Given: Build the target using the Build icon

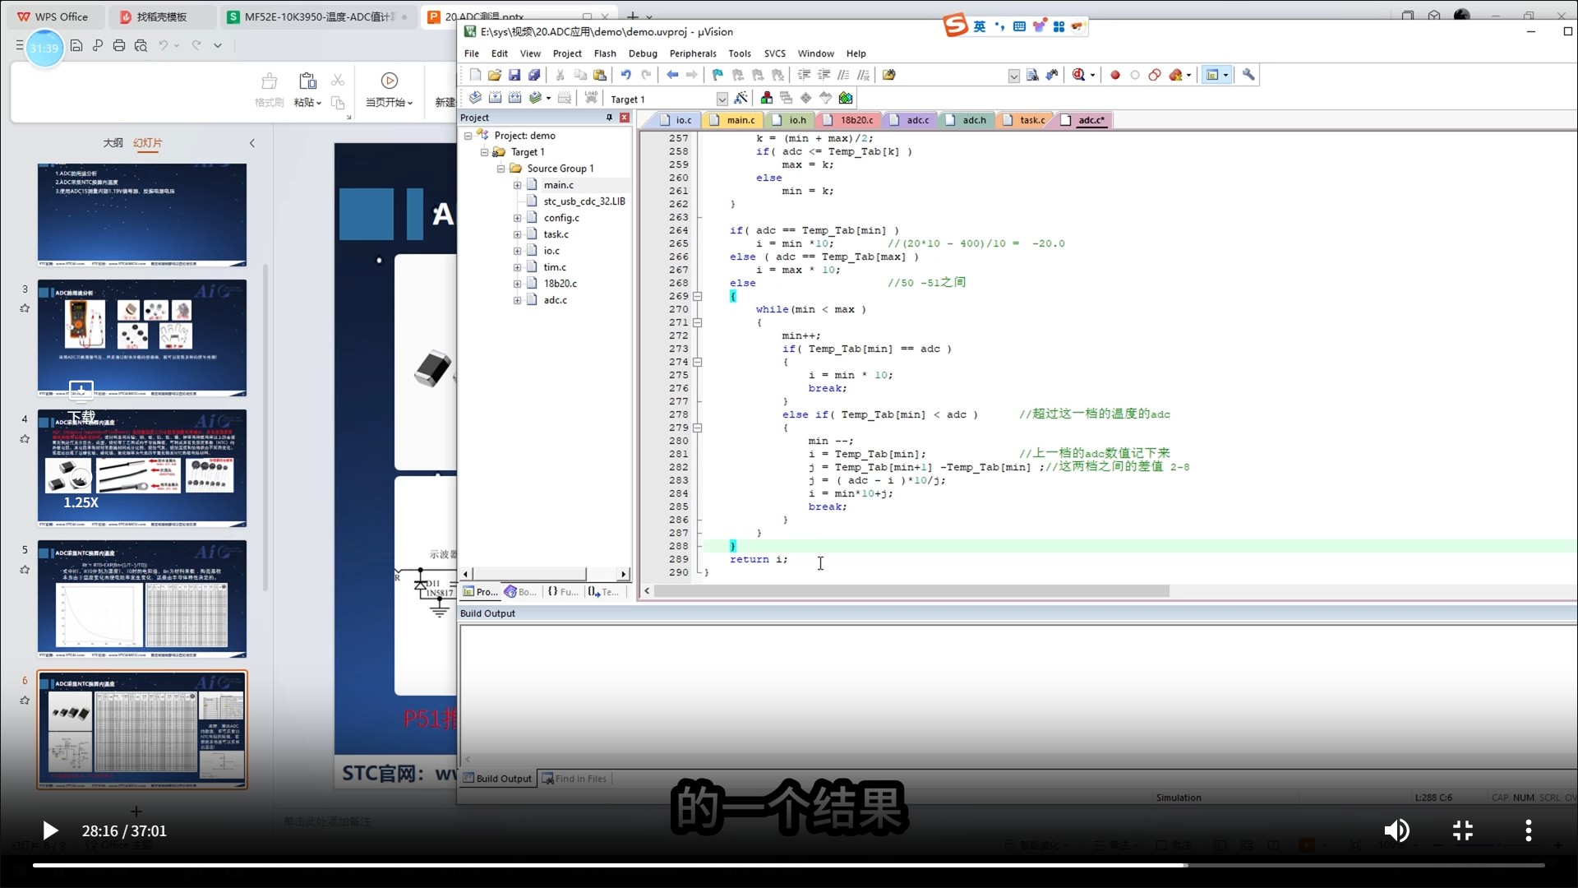Looking at the screenshot, I should [x=495, y=98].
